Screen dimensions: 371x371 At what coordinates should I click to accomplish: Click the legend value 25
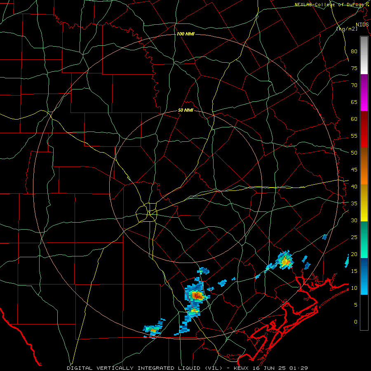[x=354, y=237]
